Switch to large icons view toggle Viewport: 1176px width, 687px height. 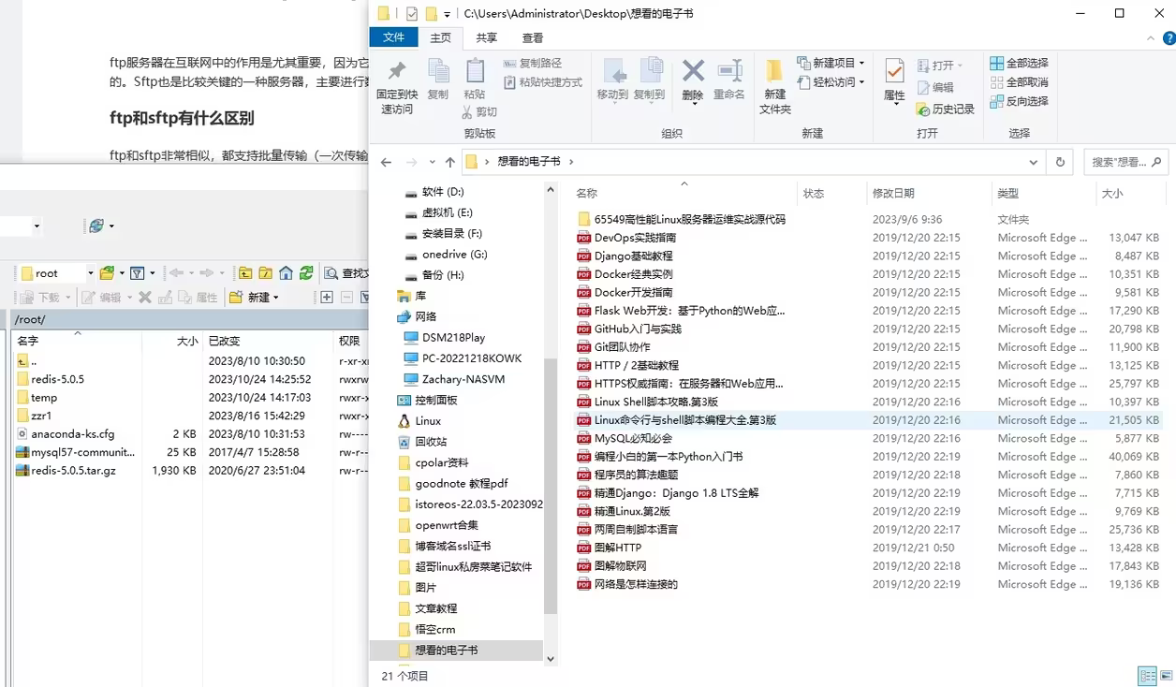1166,676
